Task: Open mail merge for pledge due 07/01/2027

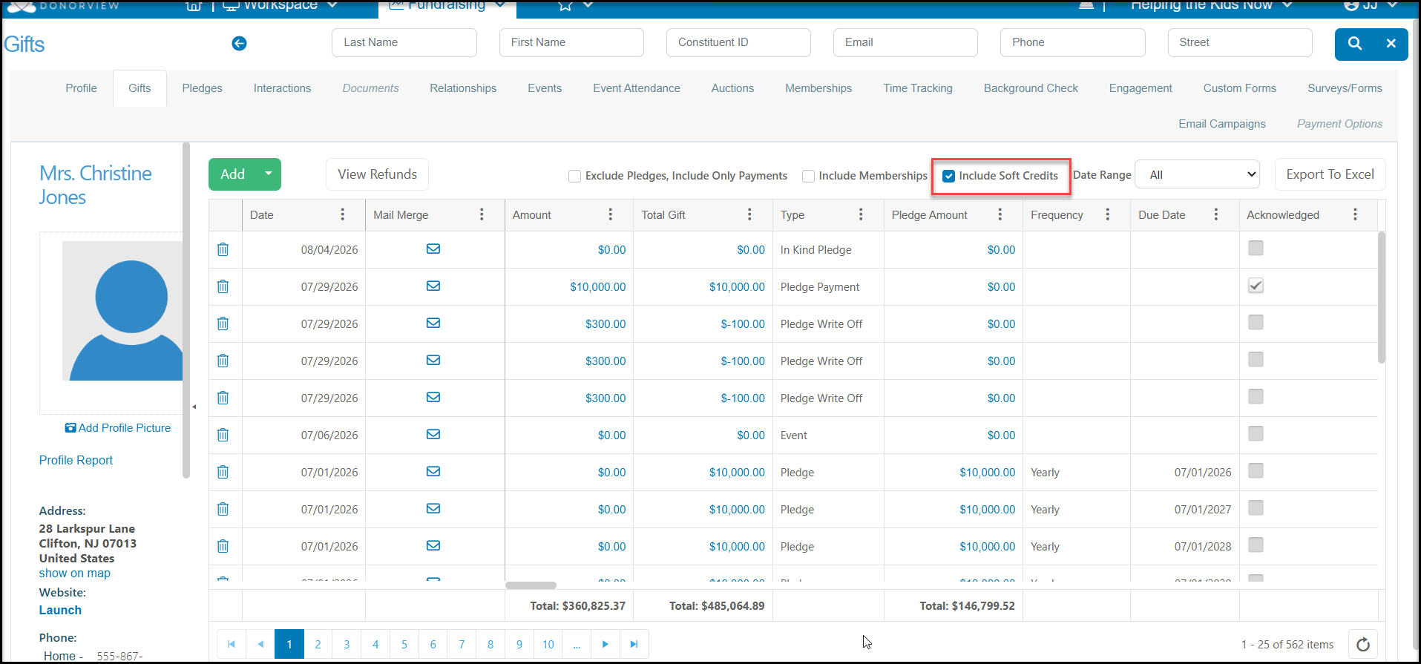Action: [x=433, y=509]
